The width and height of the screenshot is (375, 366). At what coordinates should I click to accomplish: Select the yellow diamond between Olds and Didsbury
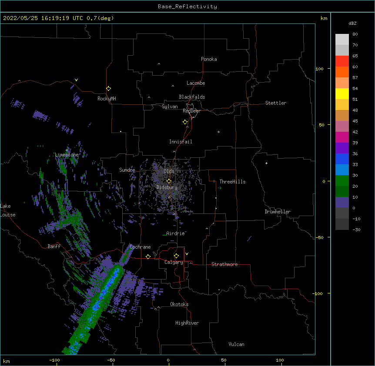coord(169,181)
